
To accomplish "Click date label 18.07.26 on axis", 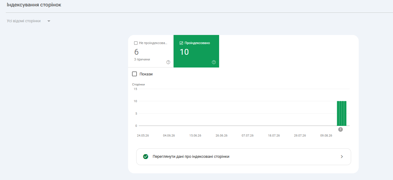I will click(x=274, y=136).
